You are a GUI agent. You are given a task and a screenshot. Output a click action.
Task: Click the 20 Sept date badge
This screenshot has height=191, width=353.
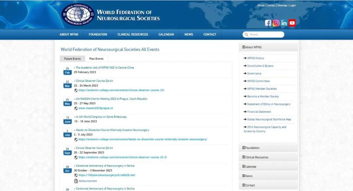[67, 151]
